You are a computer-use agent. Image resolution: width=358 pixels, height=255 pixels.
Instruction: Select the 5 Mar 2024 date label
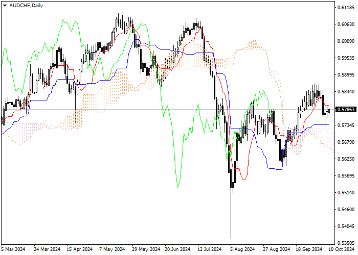point(13,249)
